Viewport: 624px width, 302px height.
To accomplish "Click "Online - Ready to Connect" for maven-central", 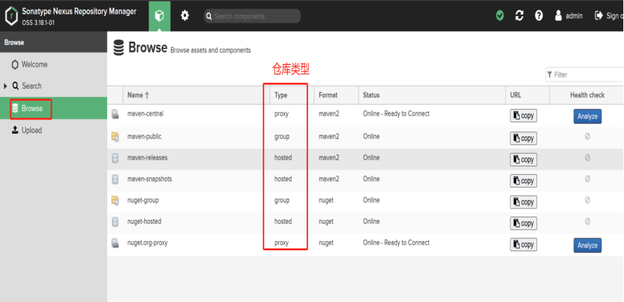I will pos(396,114).
